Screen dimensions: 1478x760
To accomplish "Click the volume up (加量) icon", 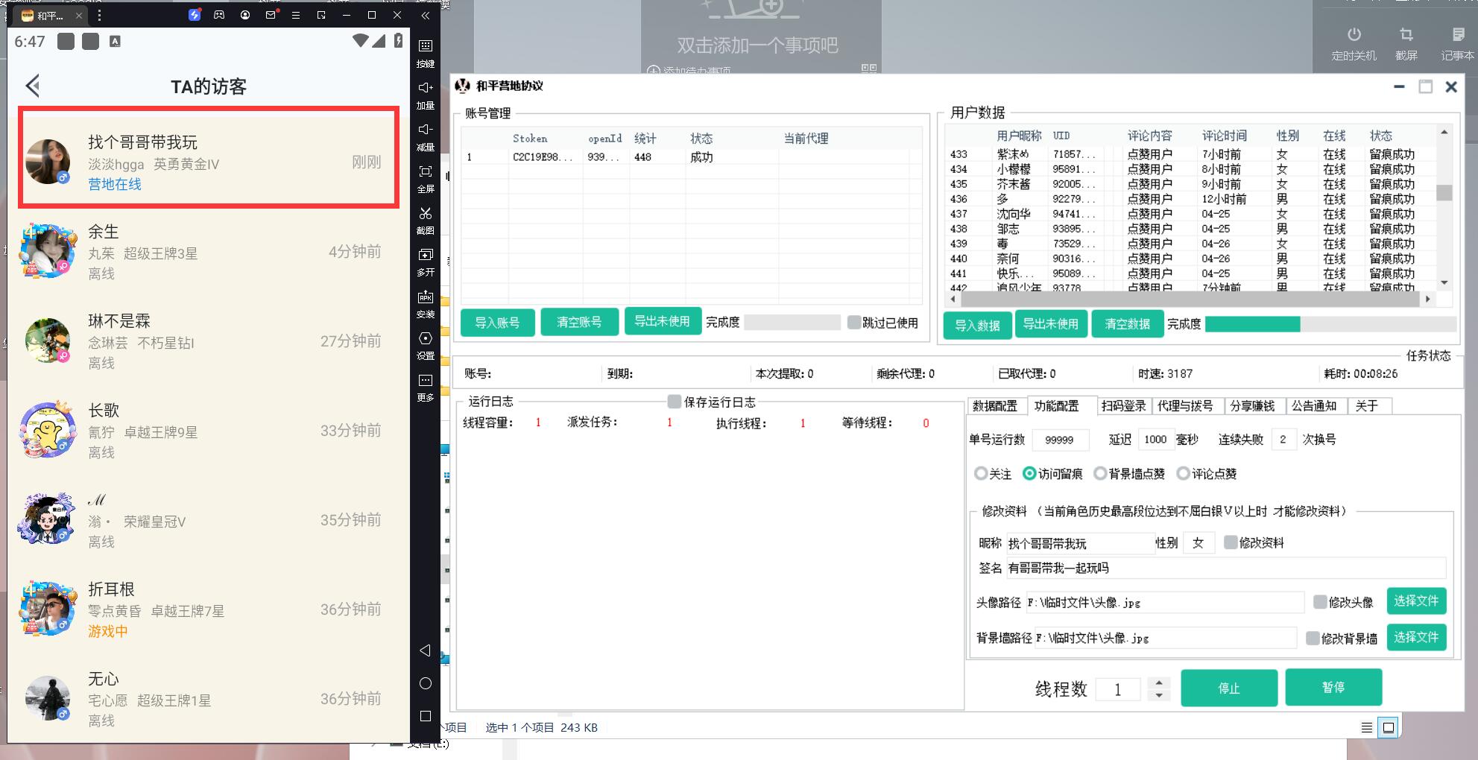I will coord(426,89).
